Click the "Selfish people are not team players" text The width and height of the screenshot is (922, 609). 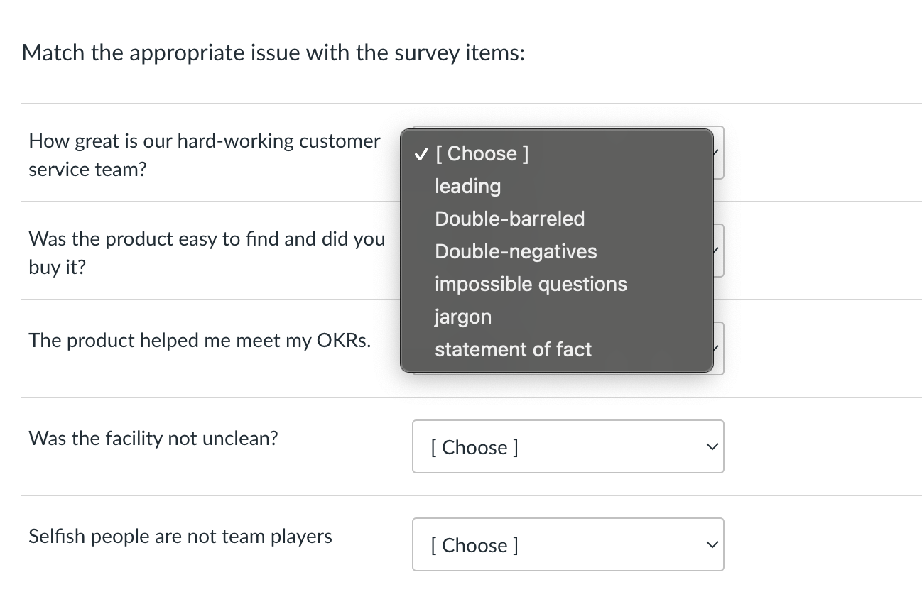pyautogui.click(x=180, y=537)
